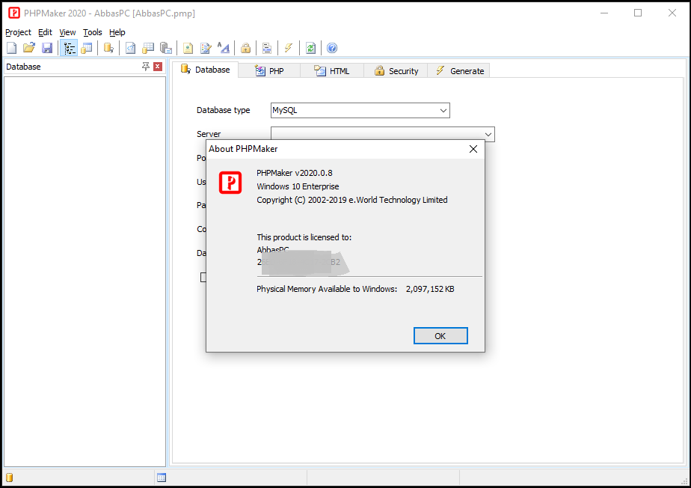
Task: Click the red PHPMaker logo in About dialog
Action: [230, 183]
